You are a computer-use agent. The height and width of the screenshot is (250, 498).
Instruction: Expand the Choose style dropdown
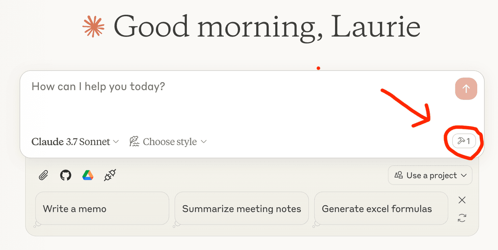(168, 142)
